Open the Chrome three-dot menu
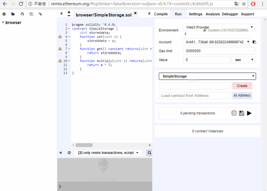 (x=262, y=4)
